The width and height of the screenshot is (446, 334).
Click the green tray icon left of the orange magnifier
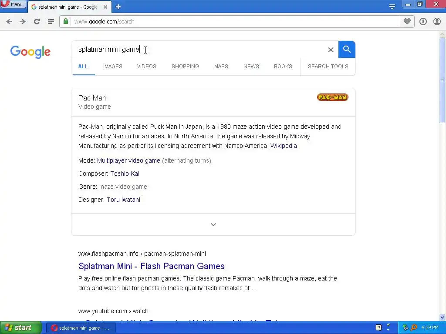click(405, 327)
